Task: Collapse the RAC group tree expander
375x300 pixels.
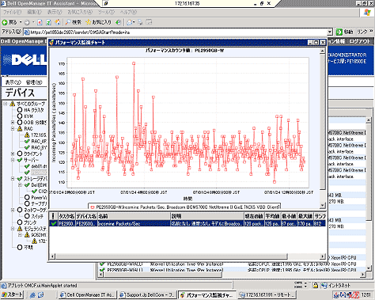Action: (x=13, y=129)
